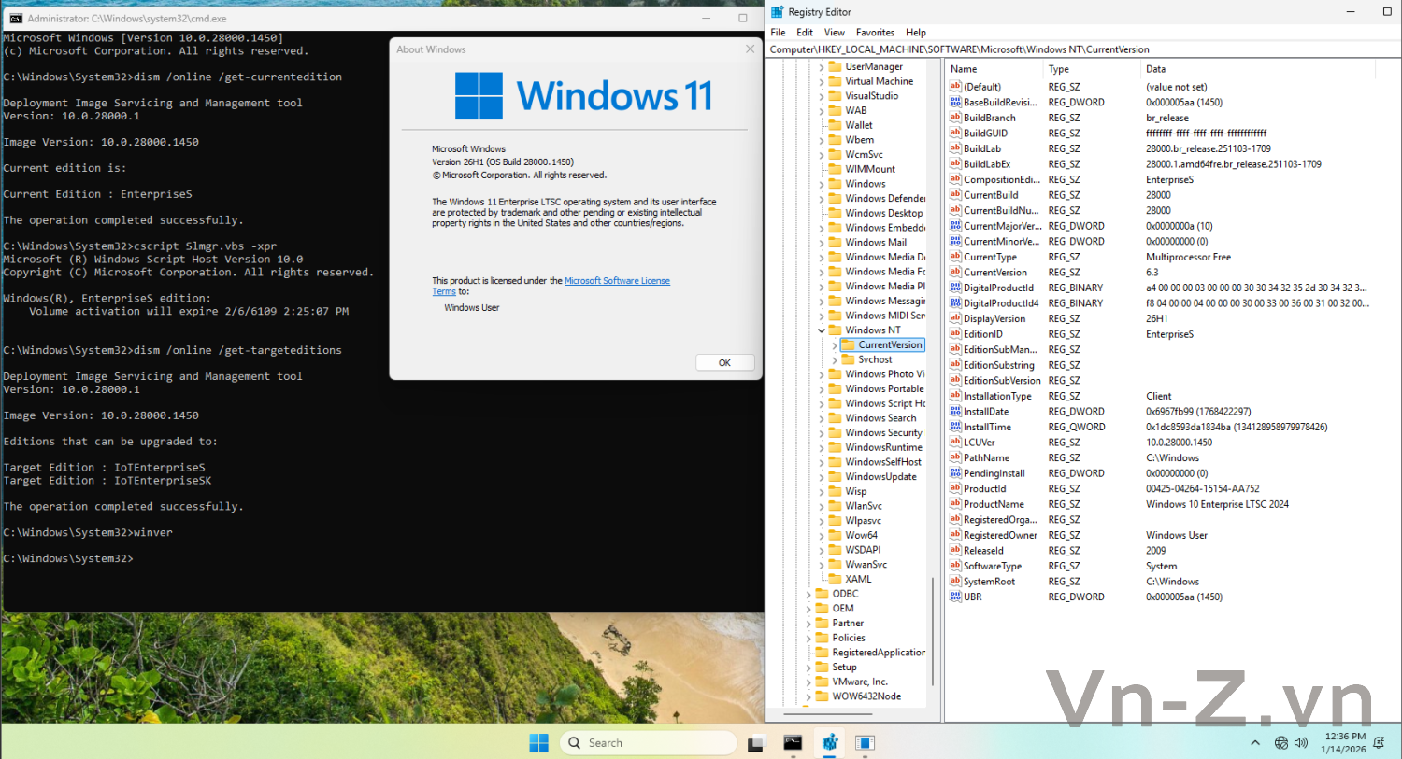Click the CurrentVersion key folder icon
Viewport: 1402px width, 759px height.
(848, 344)
